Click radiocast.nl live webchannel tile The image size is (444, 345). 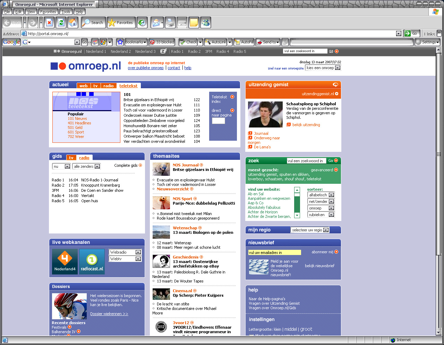92,262
